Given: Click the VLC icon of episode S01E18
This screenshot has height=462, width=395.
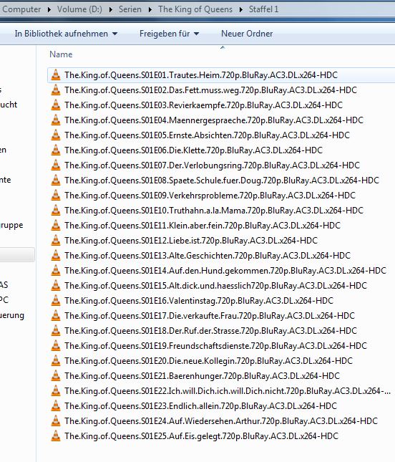Looking at the screenshot, I should (x=56, y=331).
